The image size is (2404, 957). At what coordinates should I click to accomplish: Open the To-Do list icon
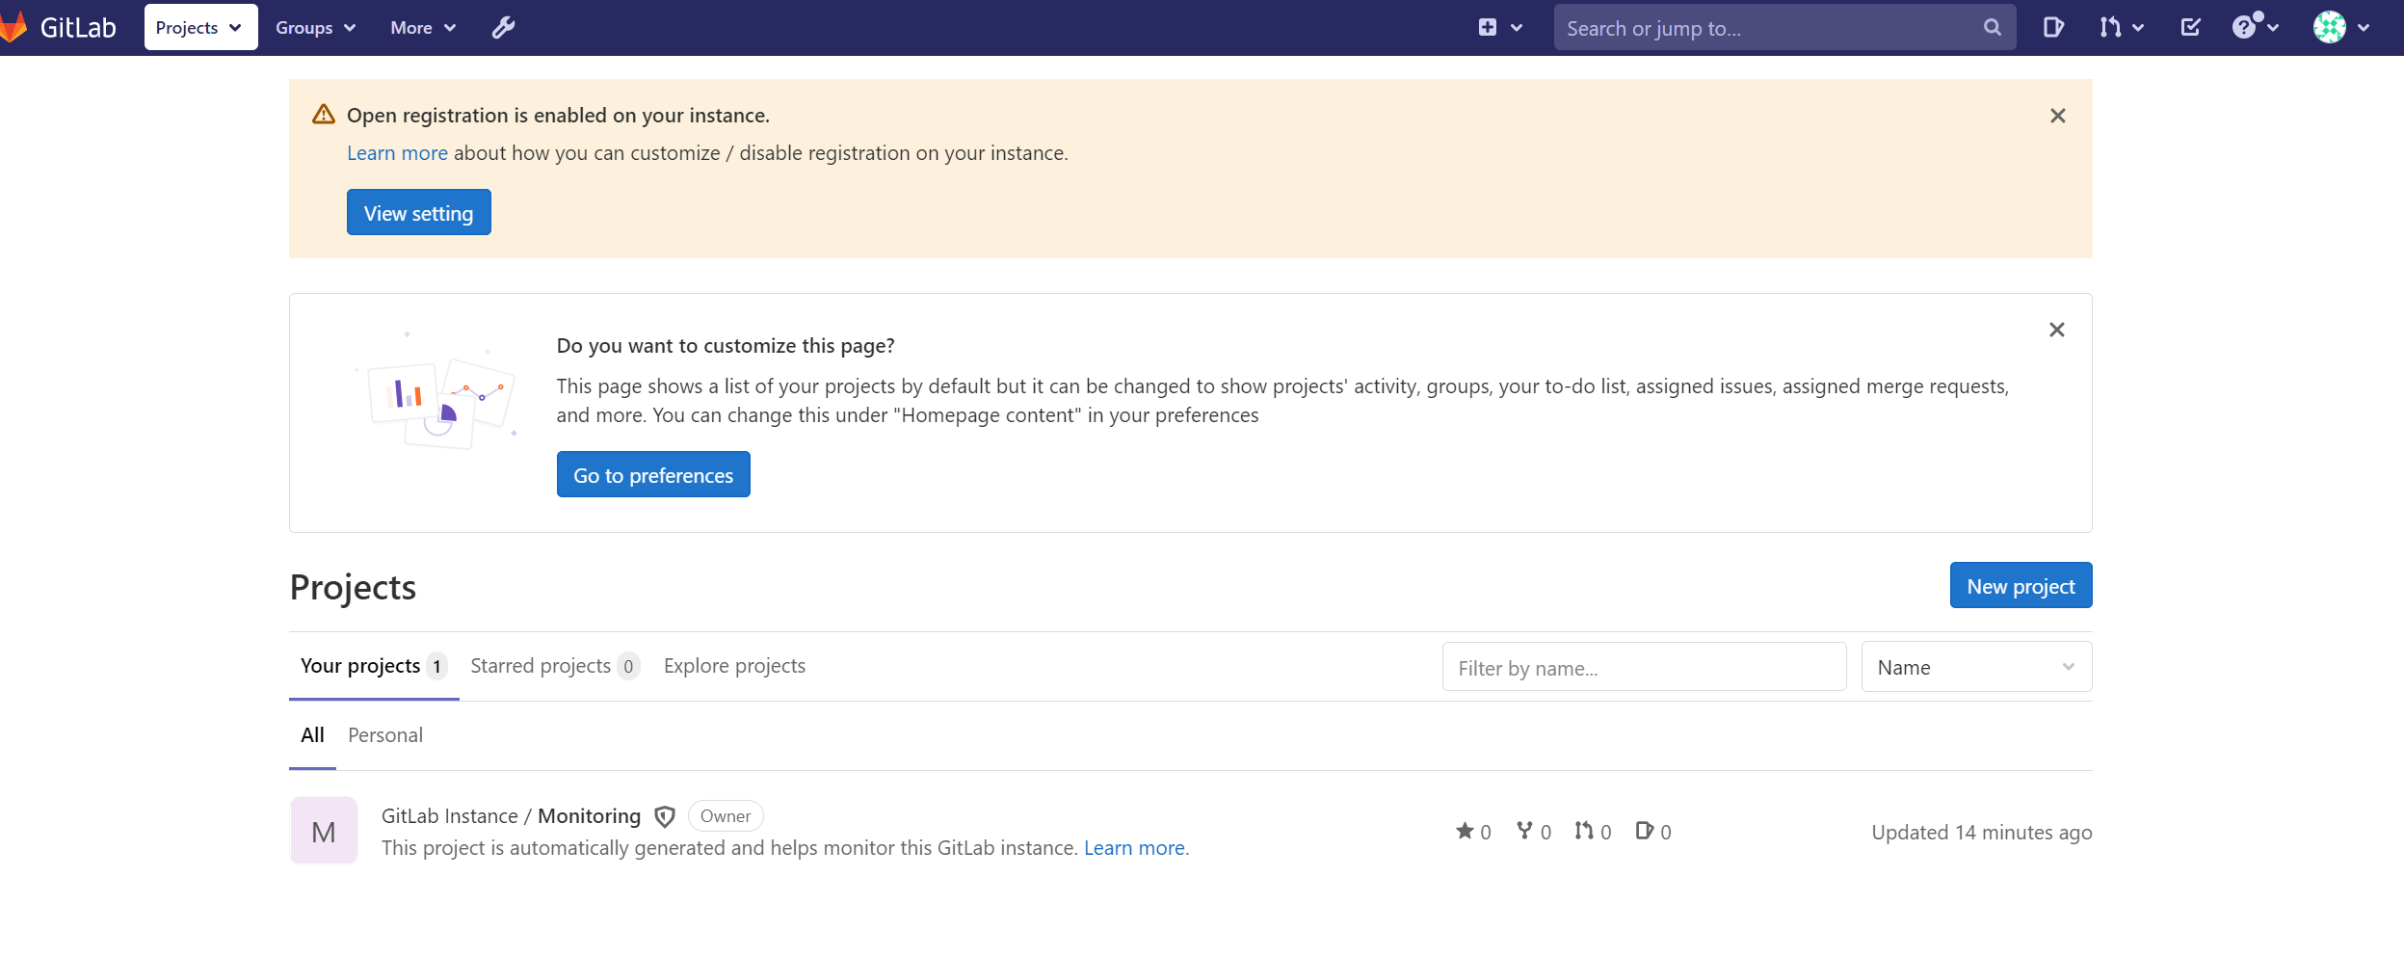[2190, 28]
